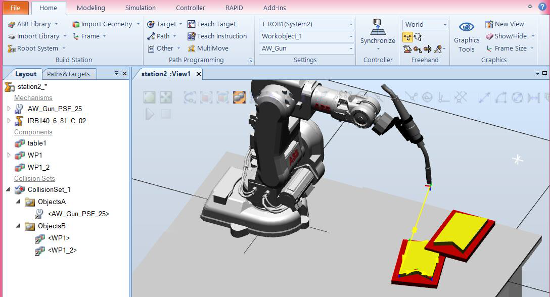Screen dimensions: 550x297
Task: Open the Workobject_1 dropdown
Action: 351,36
